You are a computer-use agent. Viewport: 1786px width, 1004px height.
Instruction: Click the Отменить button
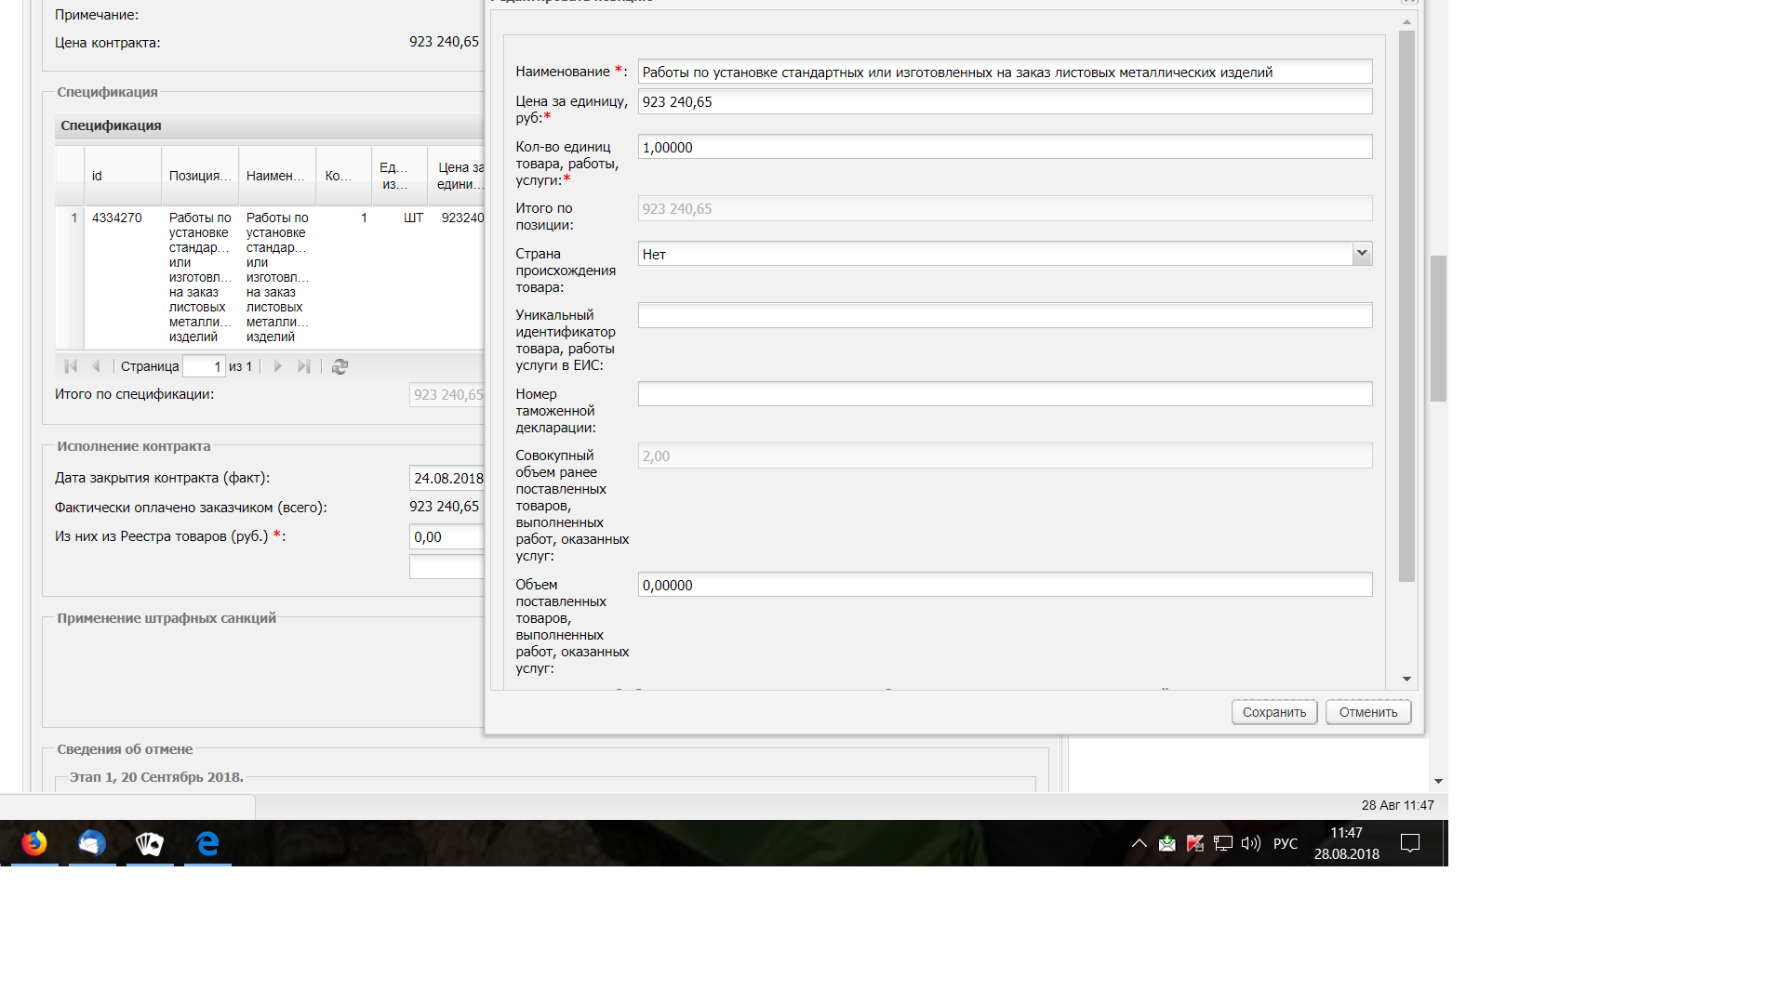pyautogui.click(x=1367, y=712)
